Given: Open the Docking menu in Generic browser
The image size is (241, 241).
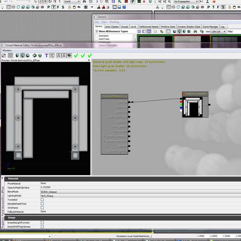Looking at the screenshot, I should coord(114,22).
